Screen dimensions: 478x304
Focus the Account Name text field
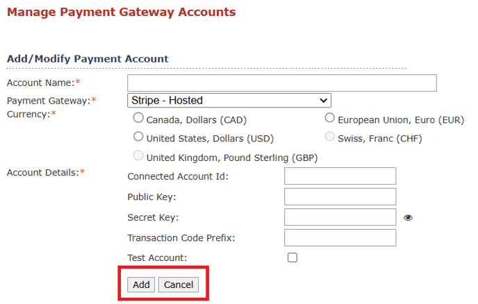pos(282,83)
